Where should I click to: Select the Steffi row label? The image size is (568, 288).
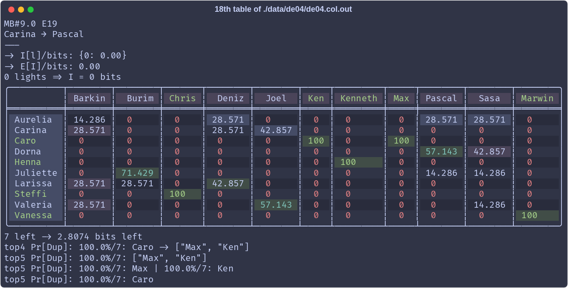click(36, 194)
